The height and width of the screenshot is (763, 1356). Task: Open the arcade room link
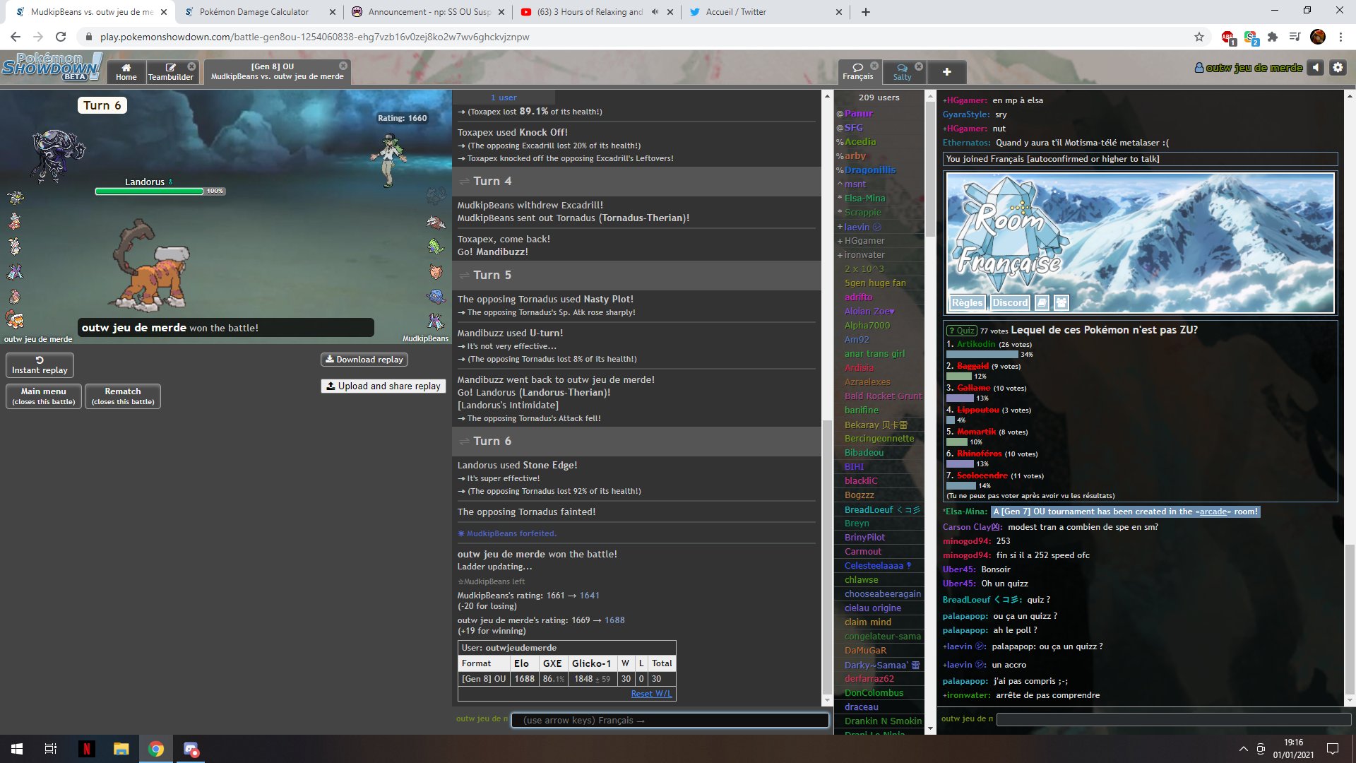[1213, 511]
